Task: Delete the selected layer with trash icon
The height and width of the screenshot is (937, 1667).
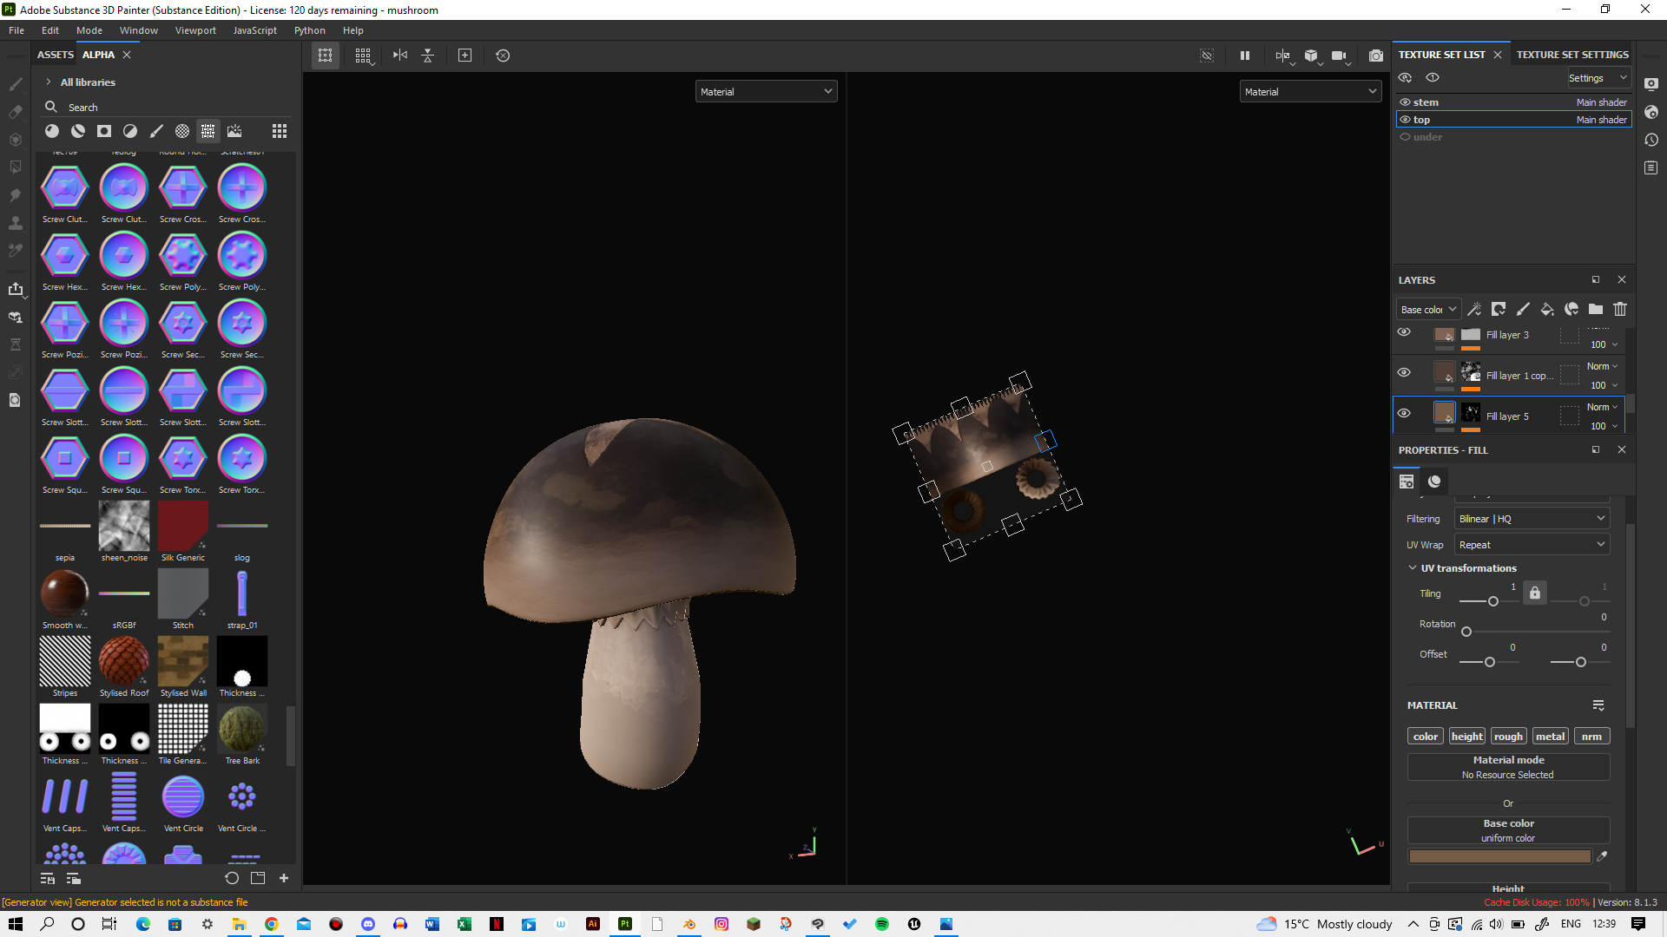Action: (x=1620, y=309)
